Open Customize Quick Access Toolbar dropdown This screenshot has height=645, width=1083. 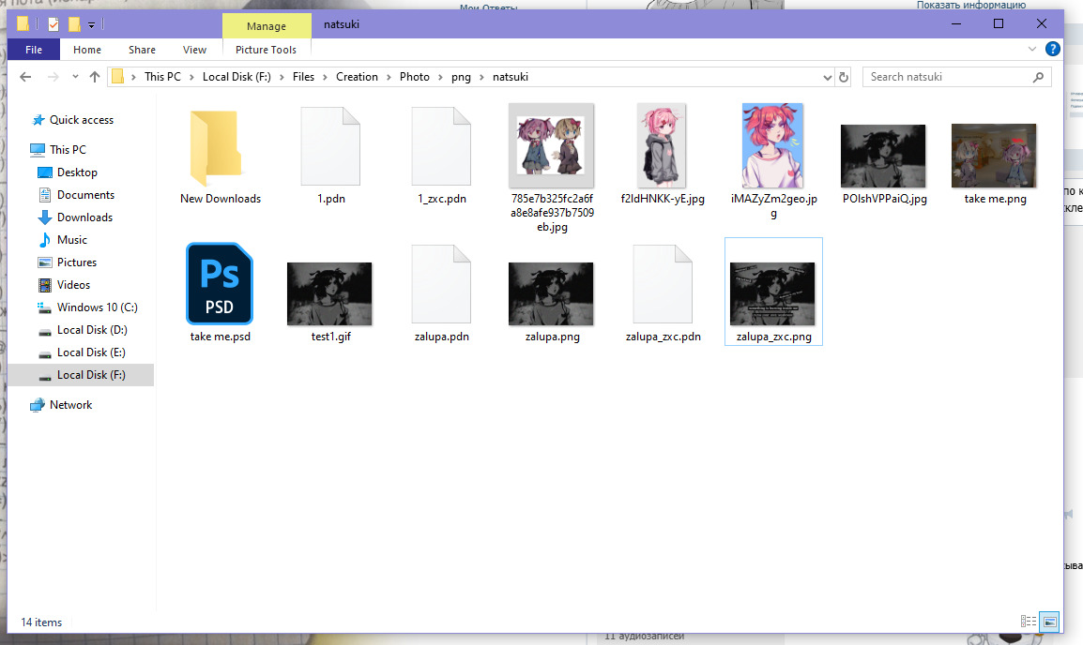point(91,24)
